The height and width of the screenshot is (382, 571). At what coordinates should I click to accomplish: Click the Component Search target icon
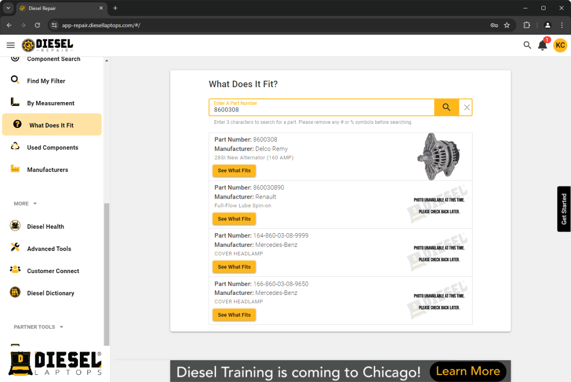point(15,59)
